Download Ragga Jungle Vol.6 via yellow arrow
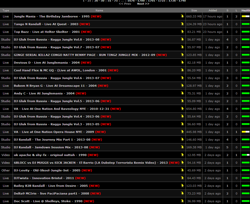250x204 pixels. 182,78
